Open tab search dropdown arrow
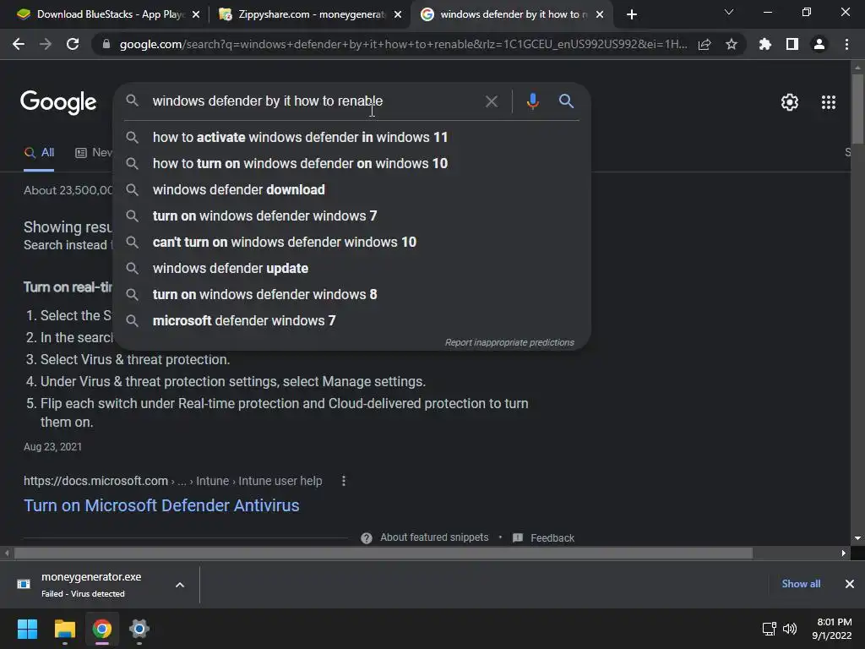Screen dimensions: 865x649 coord(729,12)
